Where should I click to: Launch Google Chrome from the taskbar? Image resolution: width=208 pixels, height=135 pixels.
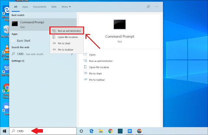[x=110, y=131]
